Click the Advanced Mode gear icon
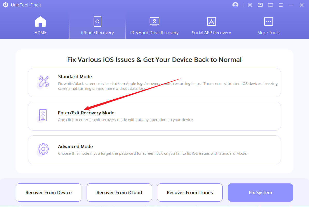 (x=43, y=149)
